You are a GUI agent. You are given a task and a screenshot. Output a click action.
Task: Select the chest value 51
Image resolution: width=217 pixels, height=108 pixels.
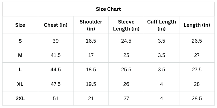point(56,99)
